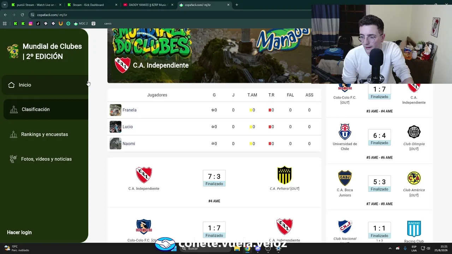Screen dimensions: 452x254
Task: Open the Inicio sidebar item
Action: pos(44,85)
